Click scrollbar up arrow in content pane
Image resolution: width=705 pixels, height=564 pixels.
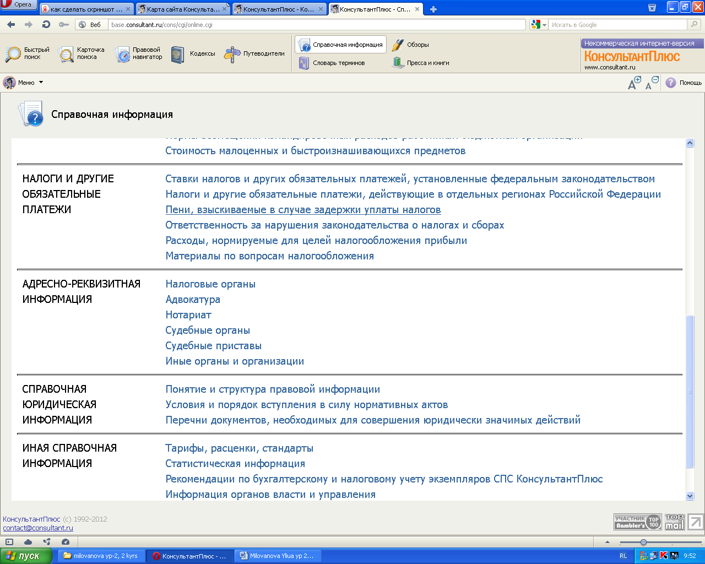pos(690,143)
